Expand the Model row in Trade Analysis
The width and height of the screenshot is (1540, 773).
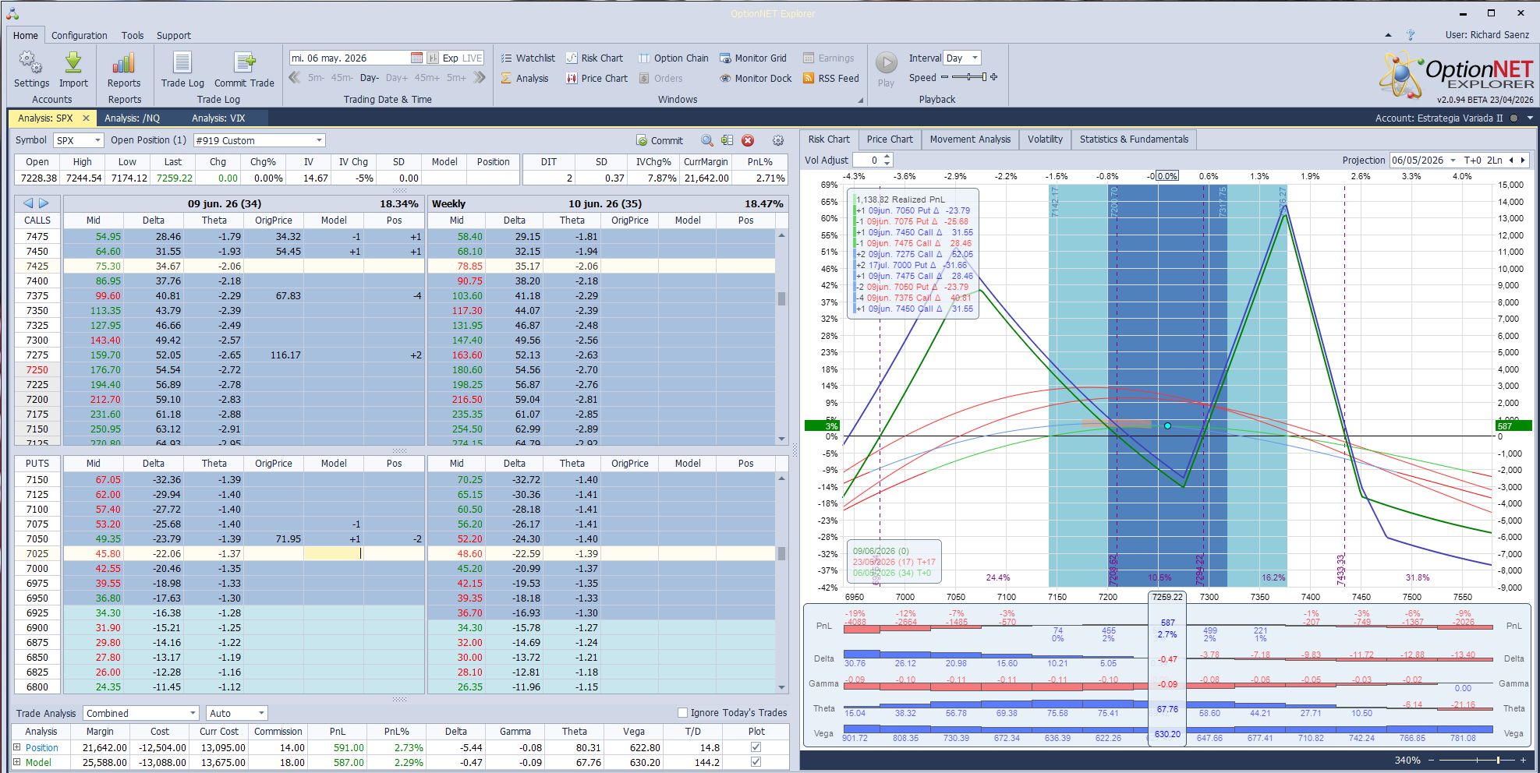pos(16,762)
